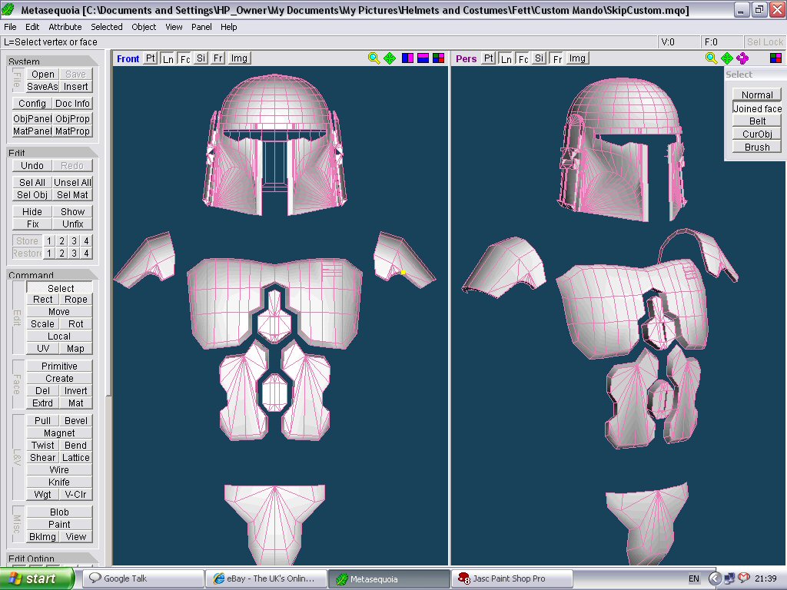Toggle Img display in Front view

tap(239, 58)
